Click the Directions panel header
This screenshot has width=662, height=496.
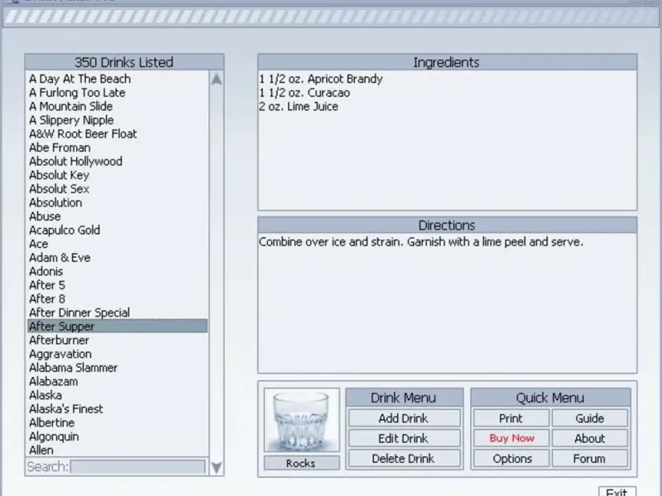[x=447, y=225]
